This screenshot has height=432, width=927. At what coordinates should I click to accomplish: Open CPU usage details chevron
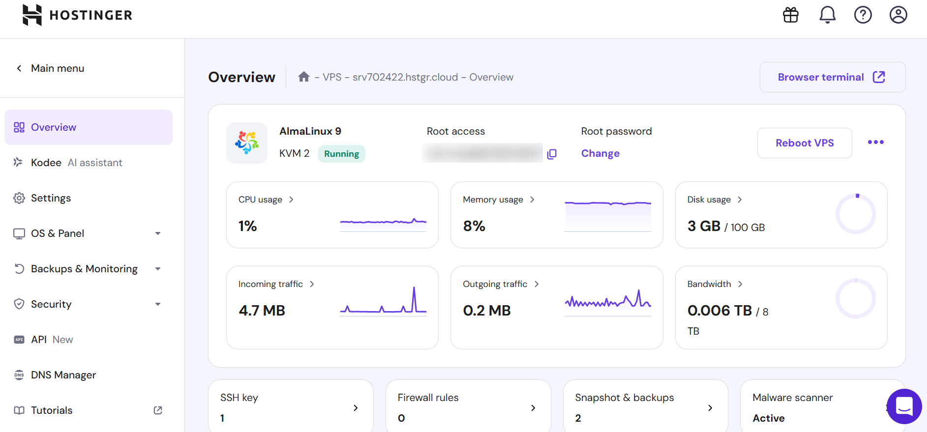(x=291, y=200)
